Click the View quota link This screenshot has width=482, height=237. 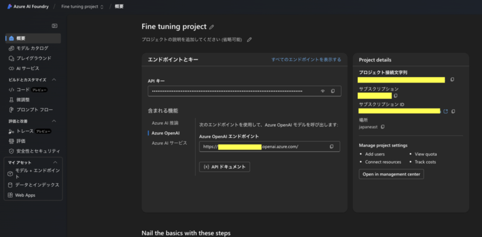[x=426, y=154]
